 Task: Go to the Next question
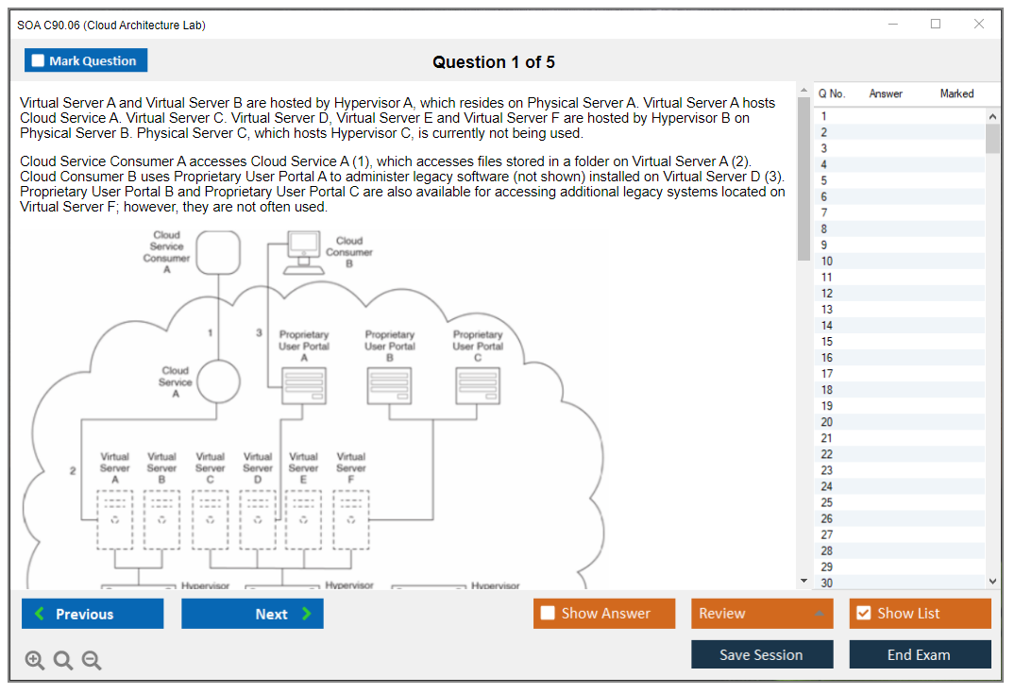(x=252, y=614)
